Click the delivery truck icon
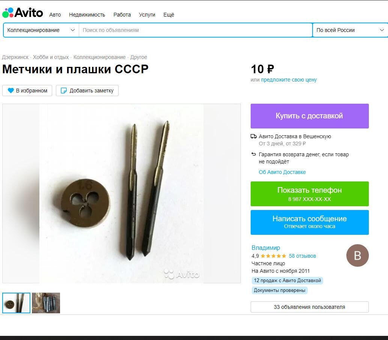Screen dimensions: 388x340 [254, 136]
